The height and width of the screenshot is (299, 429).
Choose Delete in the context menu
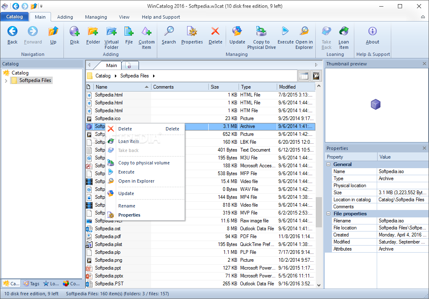tap(145, 129)
